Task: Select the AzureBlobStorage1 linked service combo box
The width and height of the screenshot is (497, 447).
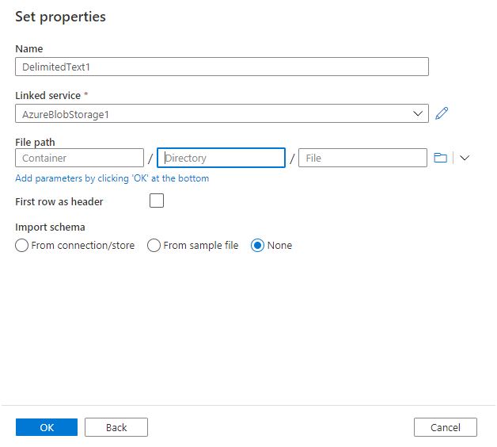Action: click(222, 113)
